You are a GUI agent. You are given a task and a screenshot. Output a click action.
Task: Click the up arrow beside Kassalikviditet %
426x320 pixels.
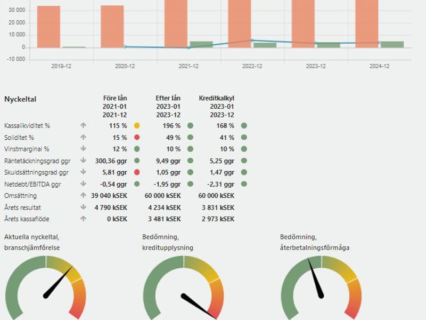(83, 126)
